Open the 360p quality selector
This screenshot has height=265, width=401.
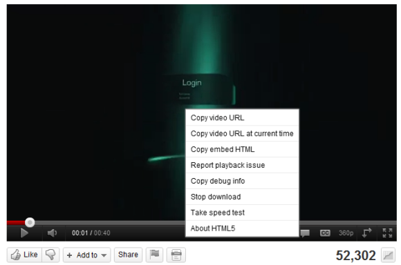[346, 233]
